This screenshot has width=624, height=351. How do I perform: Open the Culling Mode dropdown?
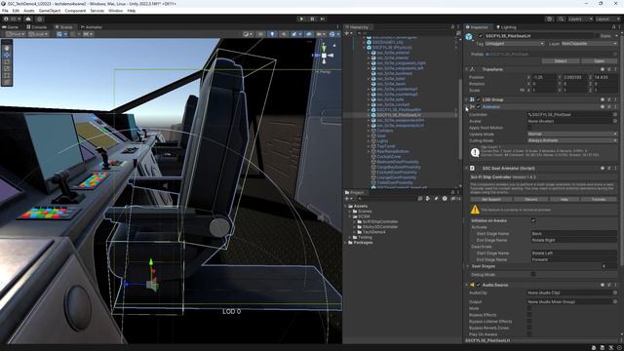[x=572, y=140]
